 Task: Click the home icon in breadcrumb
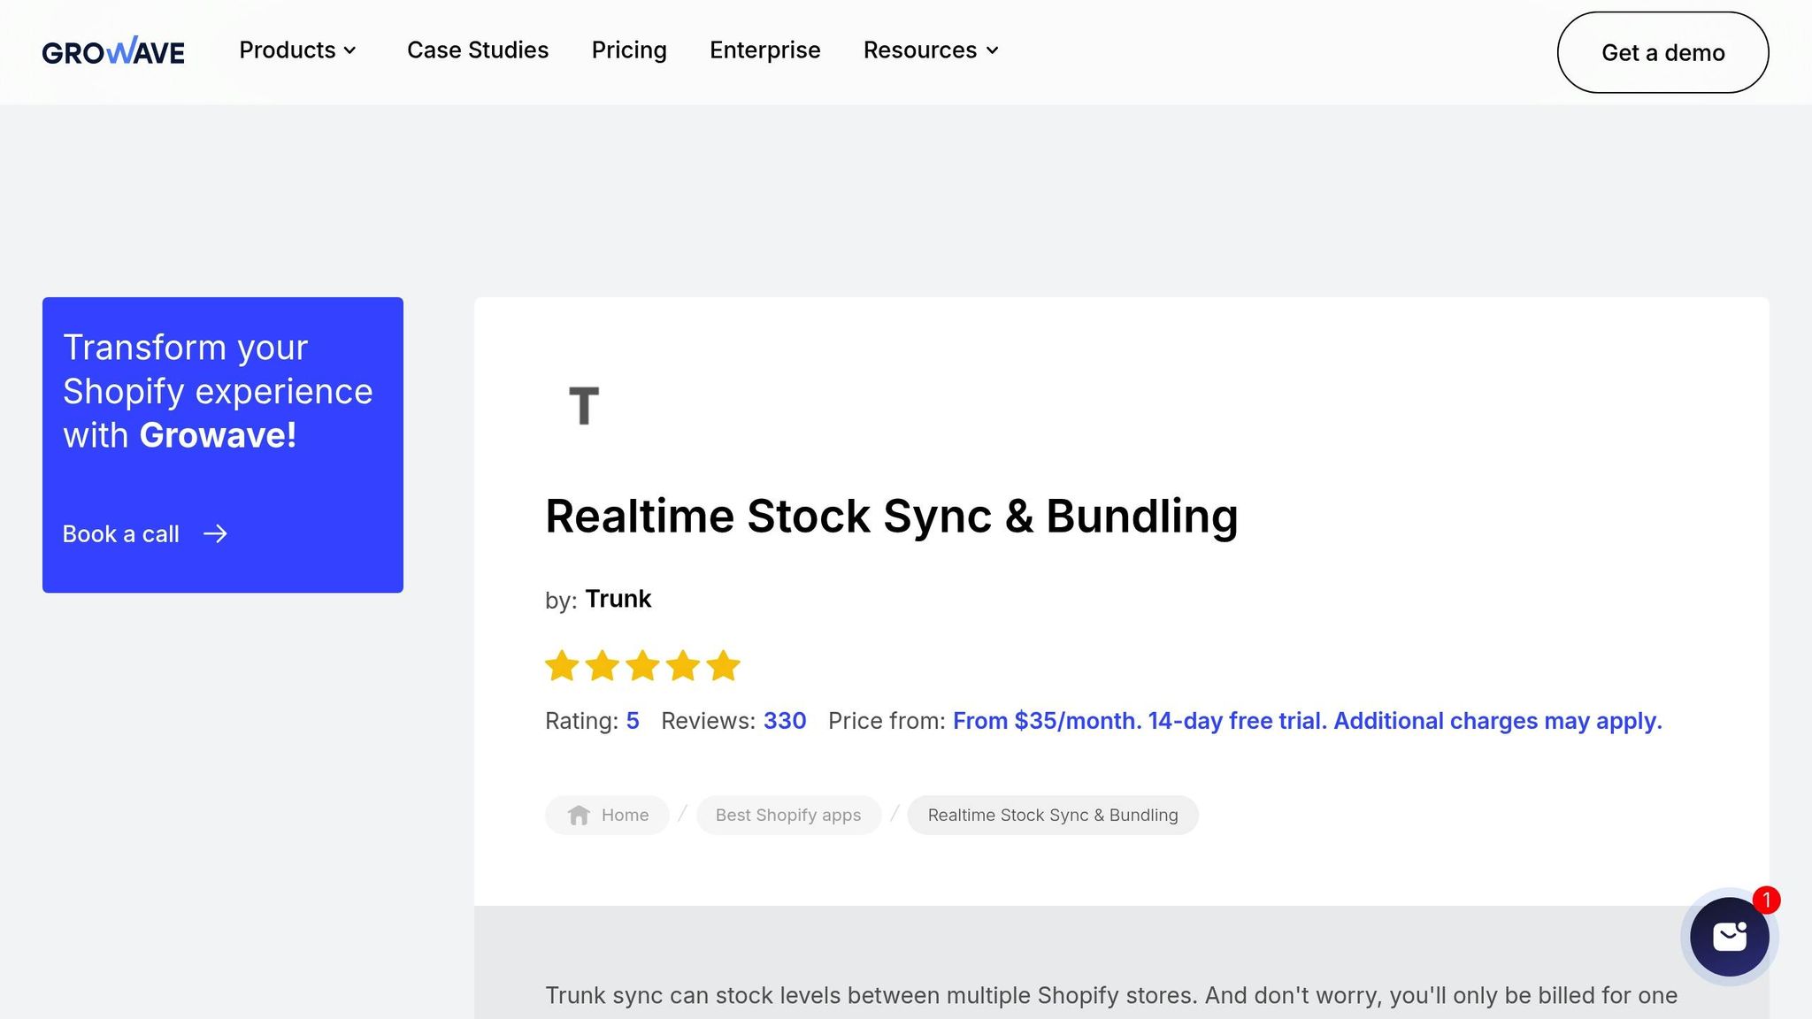coord(579,816)
